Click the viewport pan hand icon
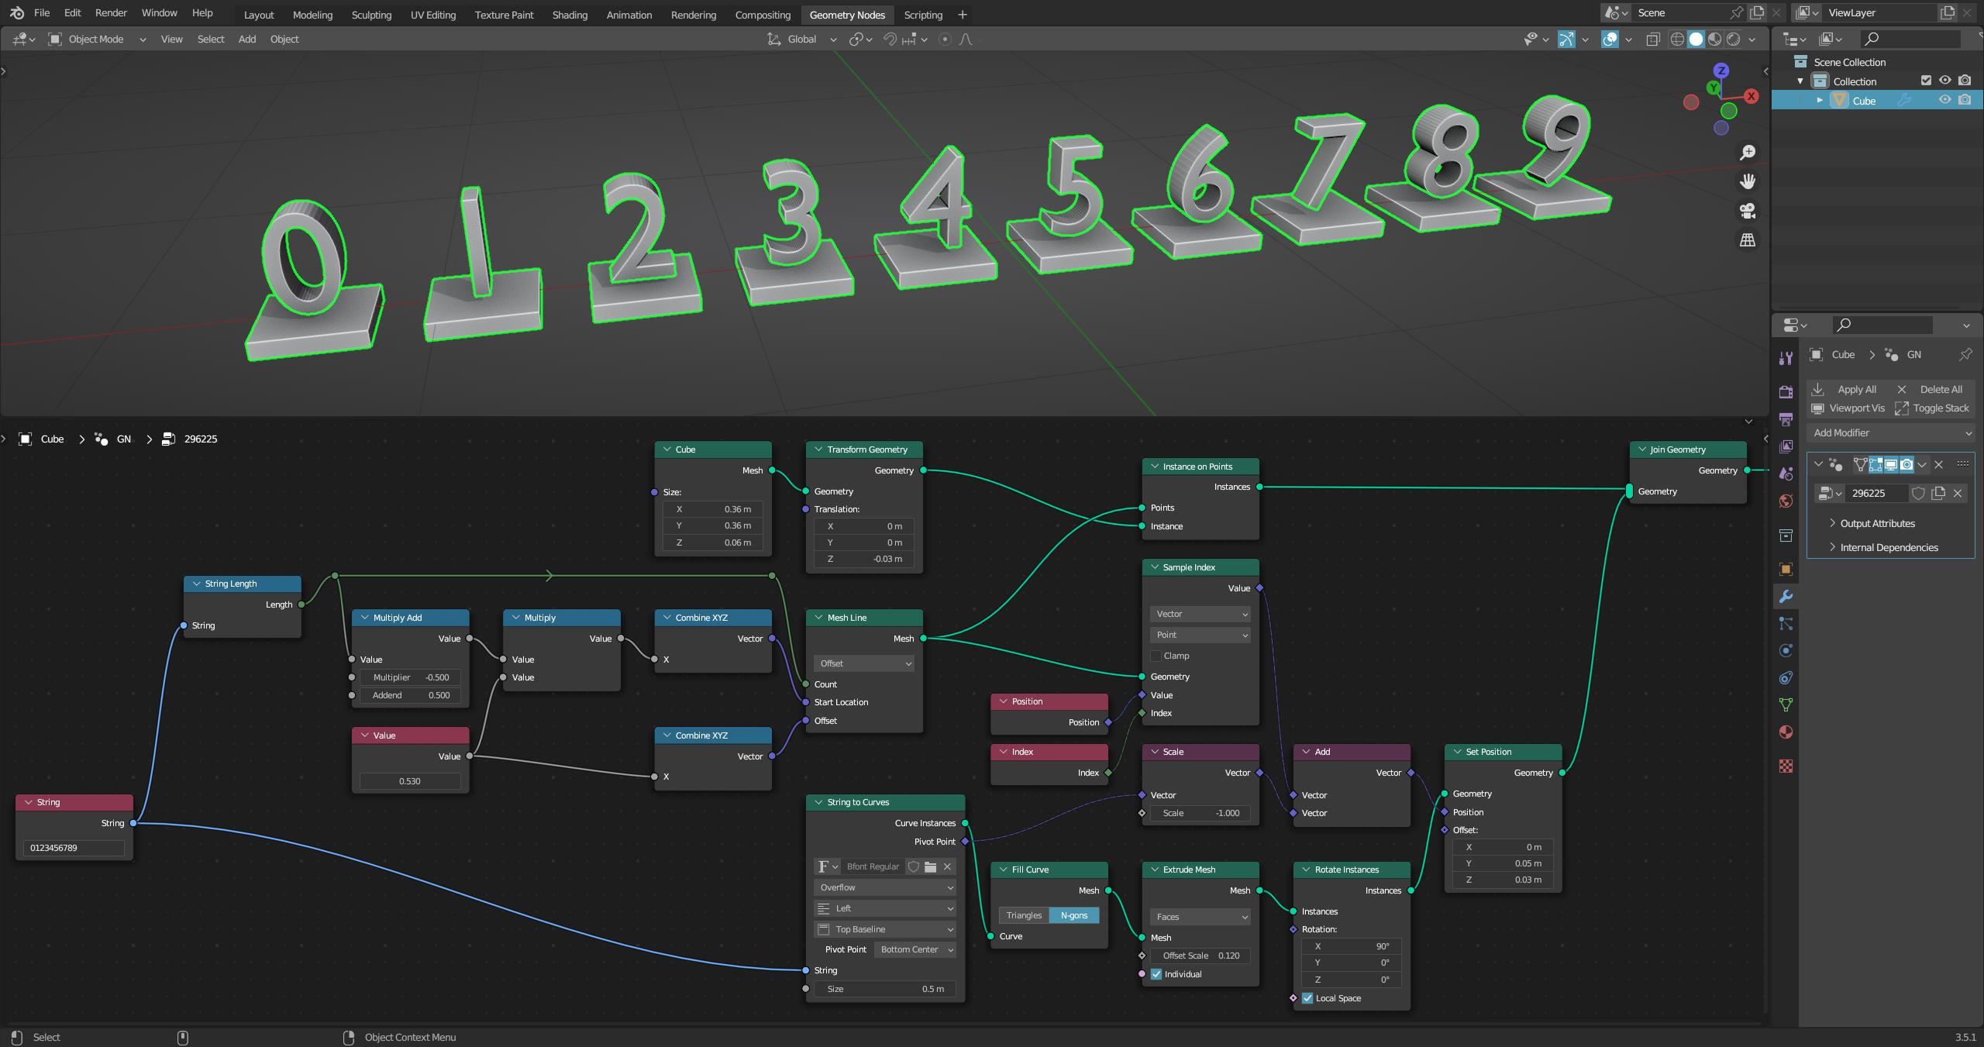Image resolution: width=1984 pixels, height=1047 pixels. click(1748, 181)
